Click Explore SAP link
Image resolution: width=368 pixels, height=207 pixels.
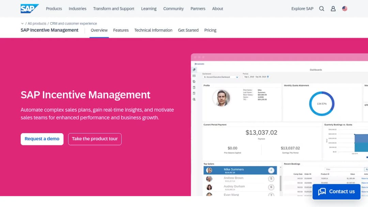tap(302, 9)
